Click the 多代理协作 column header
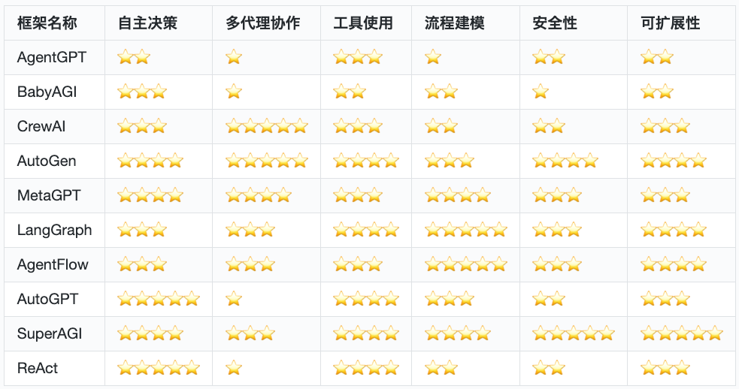Image resolution: width=739 pixels, height=389 pixels. tap(262, 23)
